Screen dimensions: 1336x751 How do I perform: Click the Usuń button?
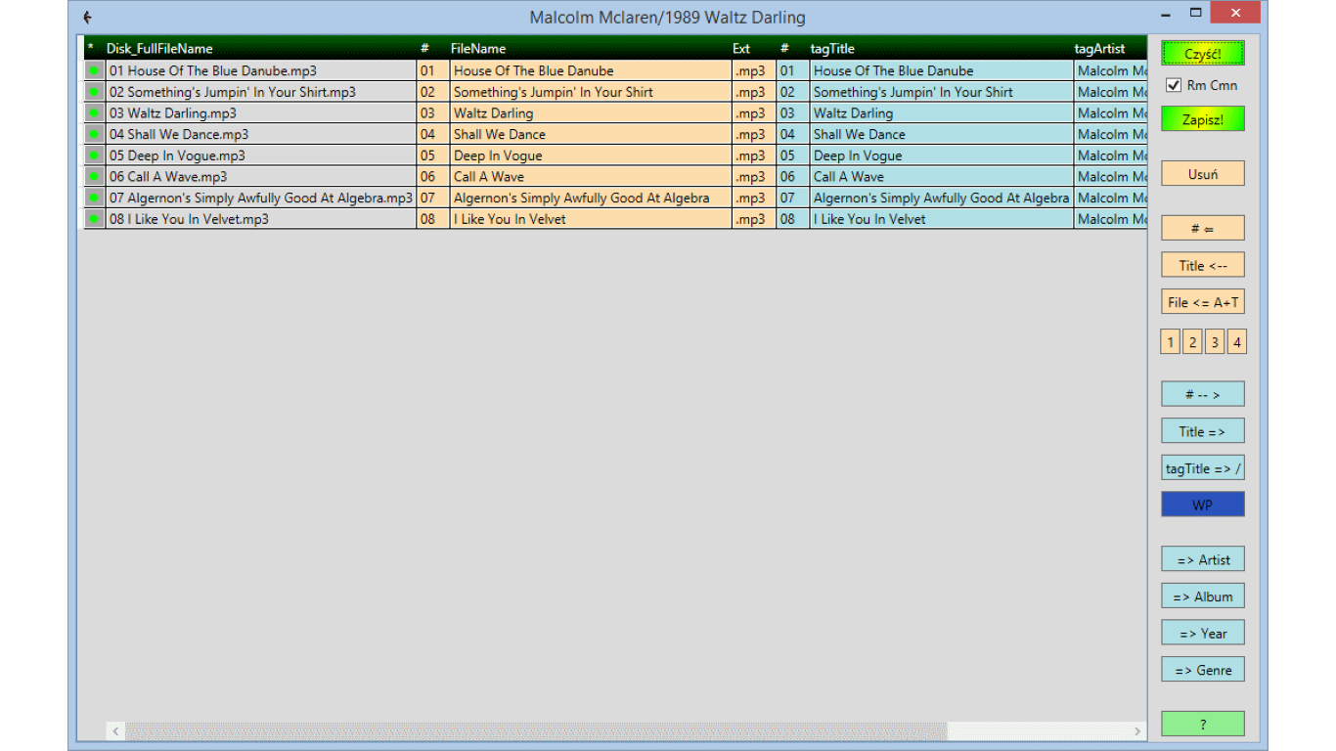(x=1203, y=174)
